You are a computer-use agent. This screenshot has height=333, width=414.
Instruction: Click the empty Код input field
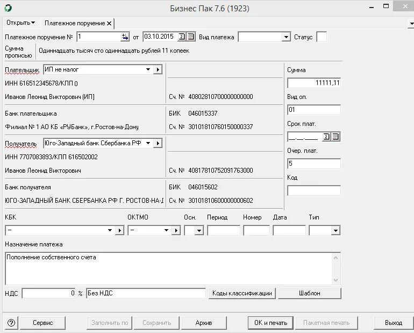click(314, 190)
